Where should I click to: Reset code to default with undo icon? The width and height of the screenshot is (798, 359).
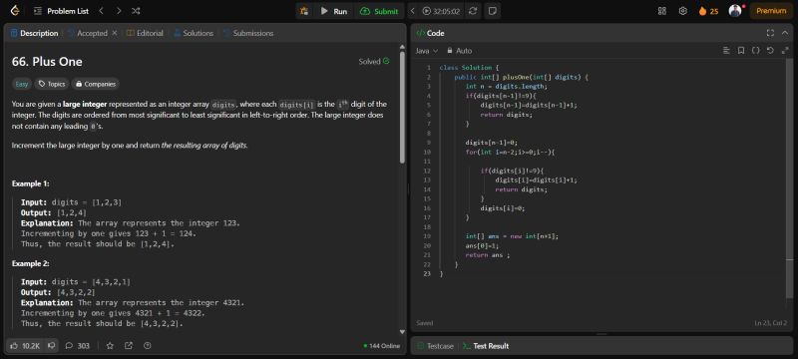(x=770, y=50)
